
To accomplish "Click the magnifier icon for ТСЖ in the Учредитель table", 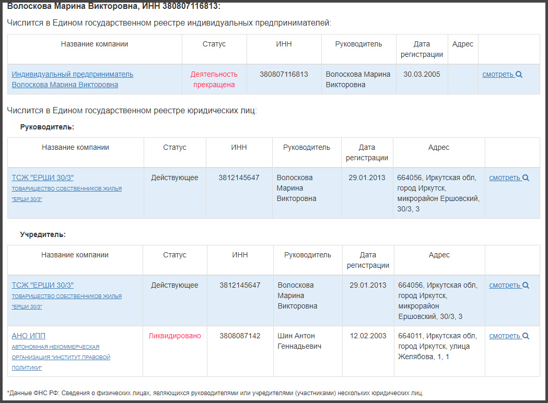I will (526, 286).
